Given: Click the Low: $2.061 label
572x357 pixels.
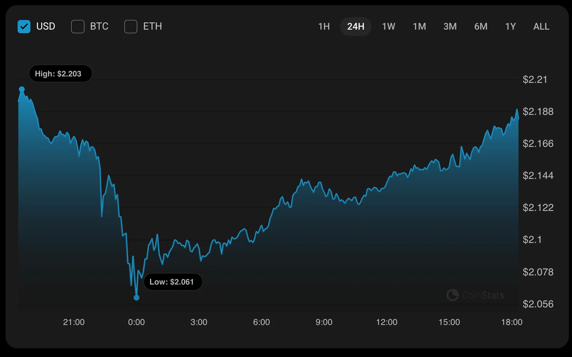Looking at the screenshot, I should (173, 282).
